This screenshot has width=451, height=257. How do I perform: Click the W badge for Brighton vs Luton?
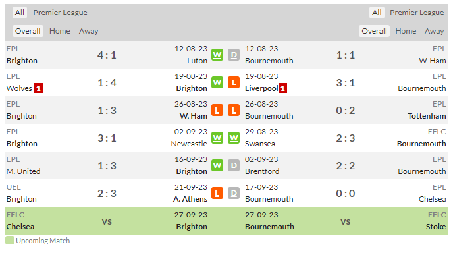217,55
